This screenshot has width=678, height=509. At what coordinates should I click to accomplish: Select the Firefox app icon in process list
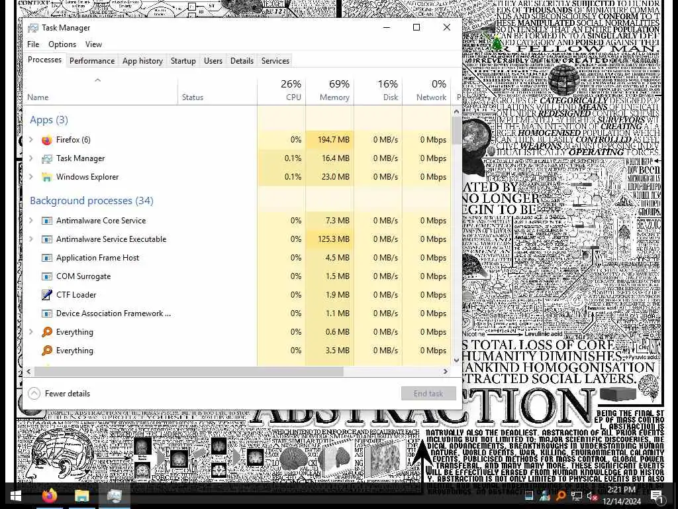click(x=47, y=140)
